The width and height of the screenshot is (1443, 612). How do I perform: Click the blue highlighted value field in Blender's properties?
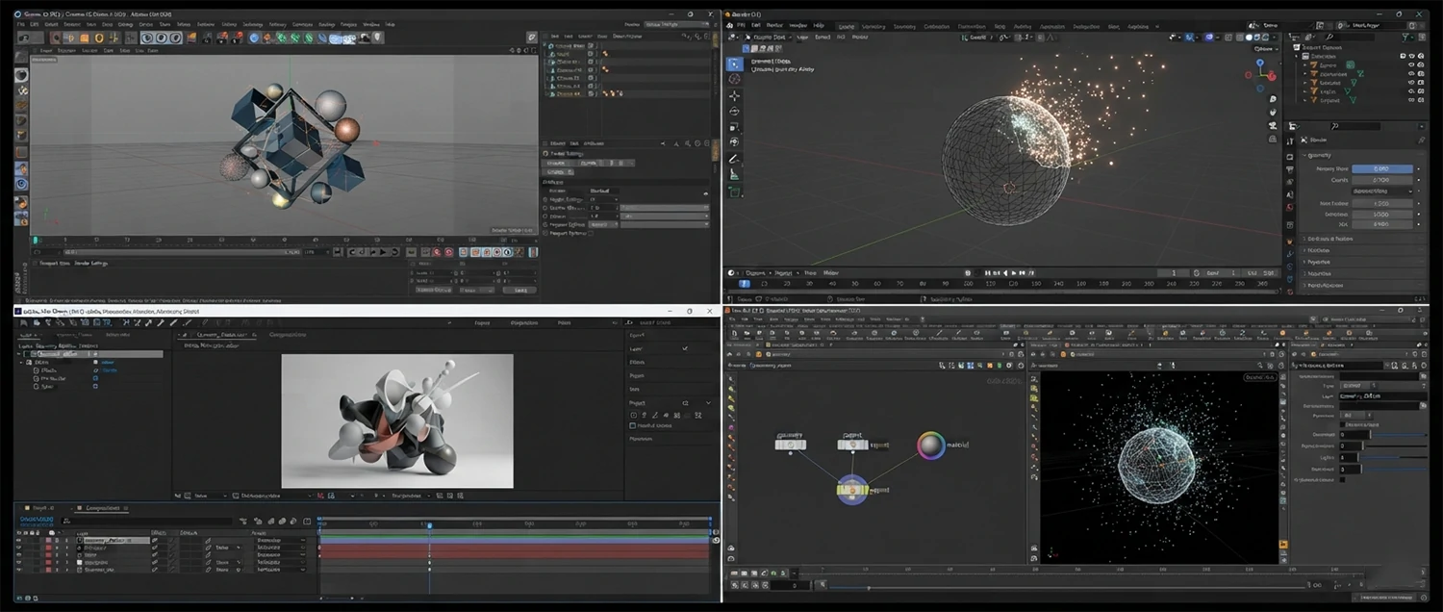point(1382,168)
